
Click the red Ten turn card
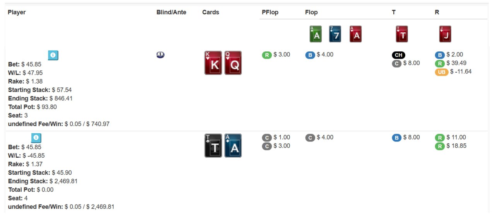(x=402, y=34)
